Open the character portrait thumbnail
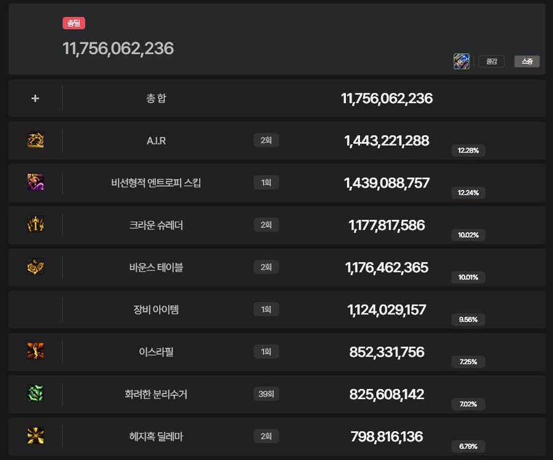This screenshot has height=460, width=553. pyautogui.click(x=461, y=61)
